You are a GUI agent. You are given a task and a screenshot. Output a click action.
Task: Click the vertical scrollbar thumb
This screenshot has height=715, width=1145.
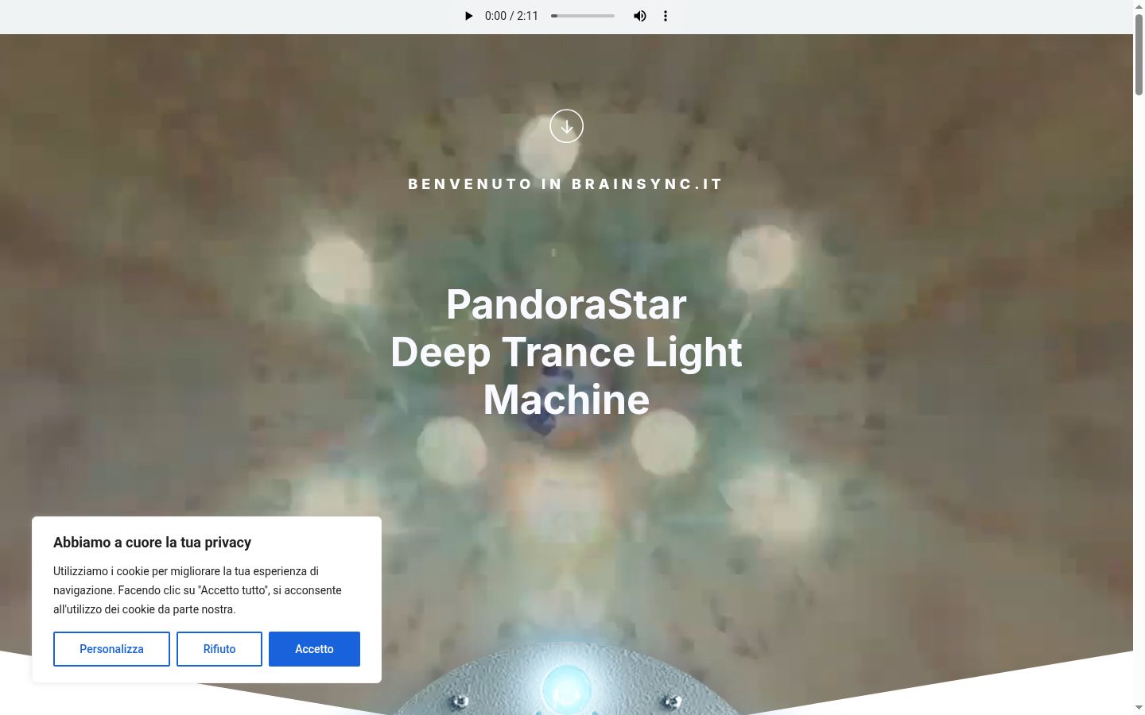(x=1139, y=54)
